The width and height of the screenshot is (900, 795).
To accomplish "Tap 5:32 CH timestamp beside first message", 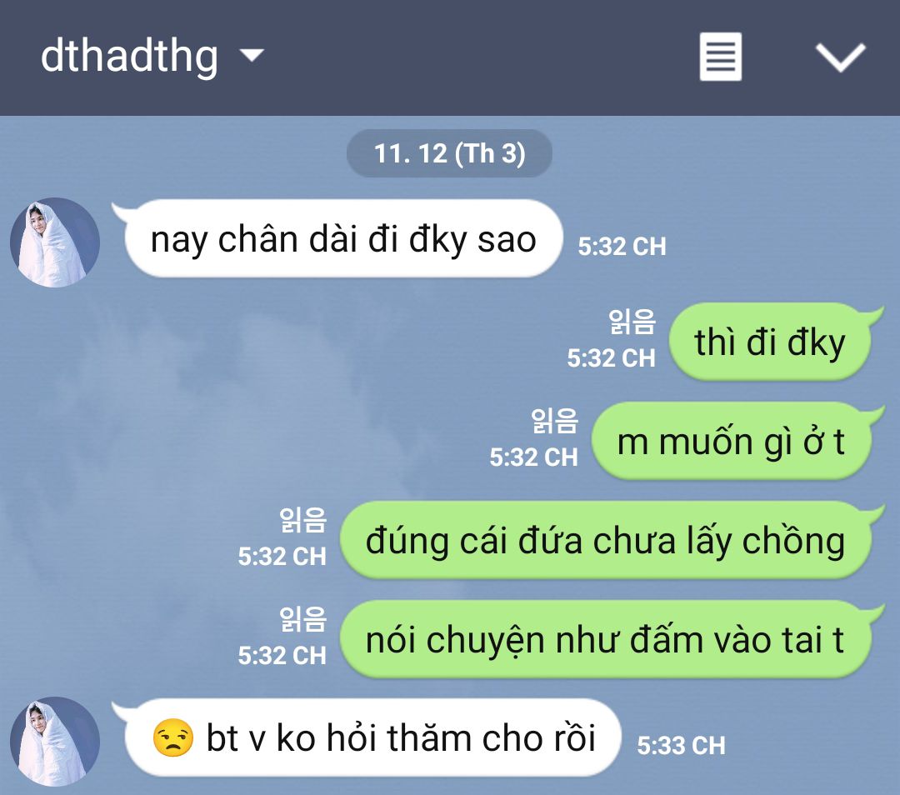I will click(622, 246).
